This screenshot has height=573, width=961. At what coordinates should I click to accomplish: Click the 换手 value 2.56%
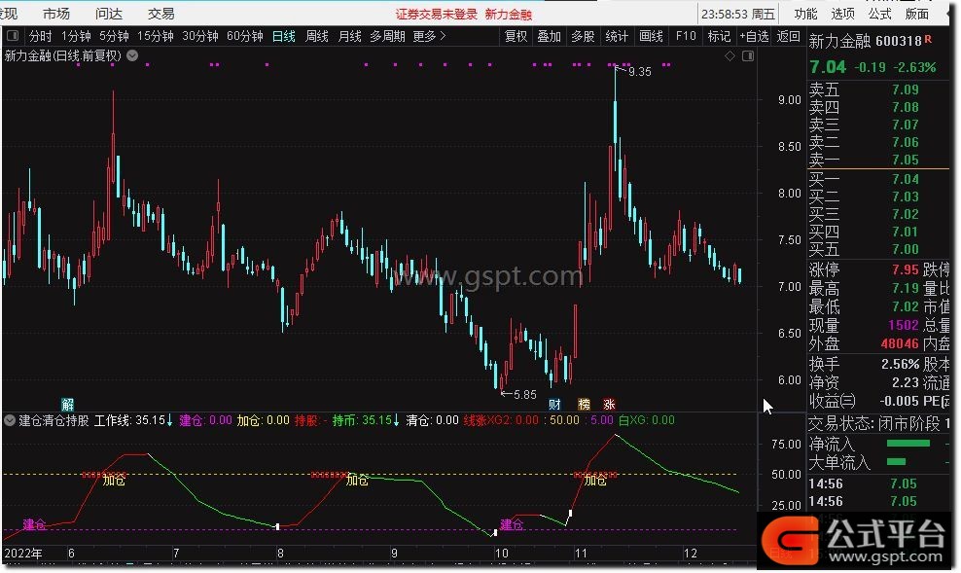point(900,364)
